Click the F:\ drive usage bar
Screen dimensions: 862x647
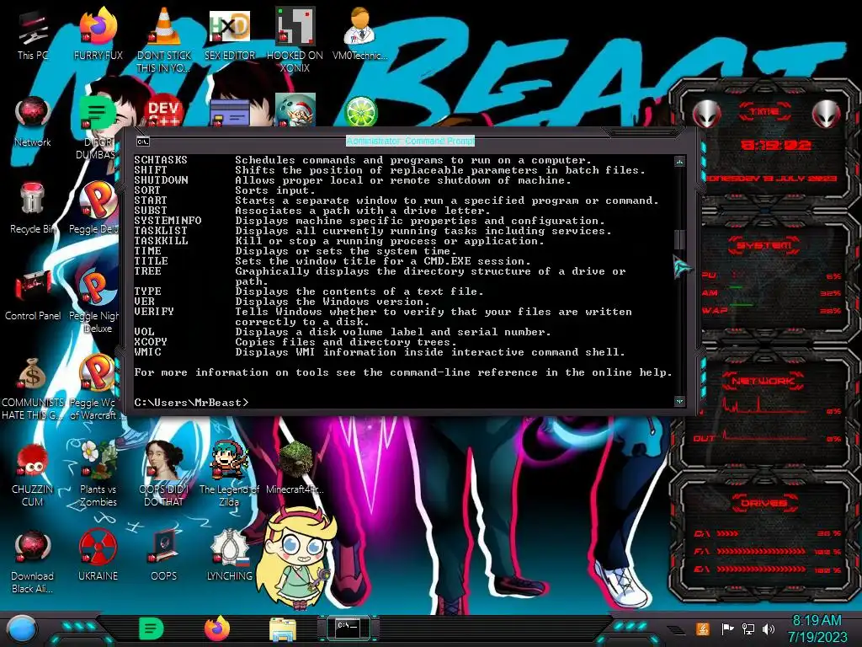[x=761, y=551]
